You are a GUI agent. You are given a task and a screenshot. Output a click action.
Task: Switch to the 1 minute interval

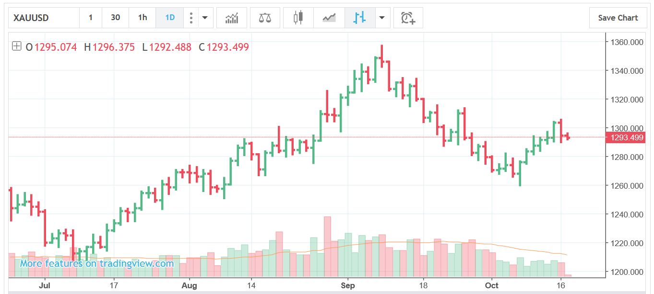click(90, 18)
